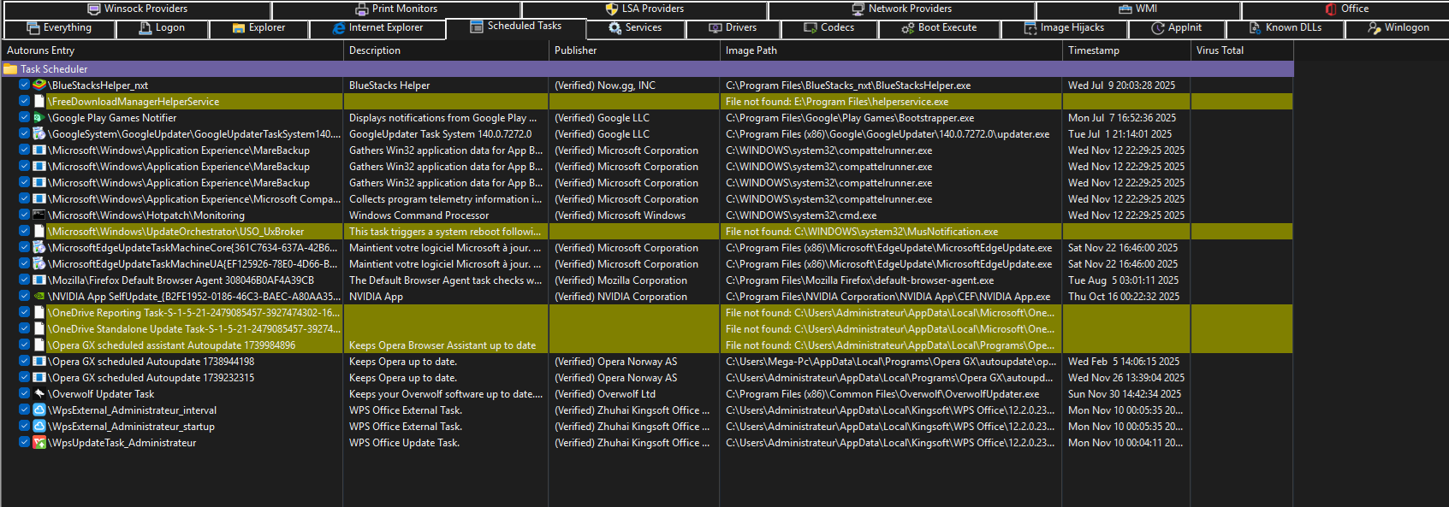Sort by the Timestamp column header

coord(1093,50)
